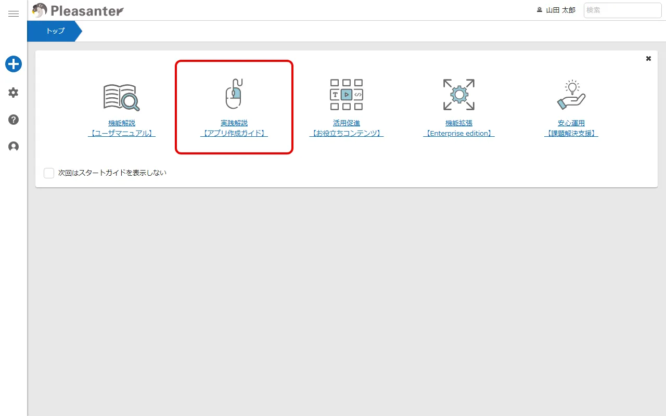Open 機能解説 link
This screenshot has width=666, height=416.
pyautogui.click(x=122, y=123)
